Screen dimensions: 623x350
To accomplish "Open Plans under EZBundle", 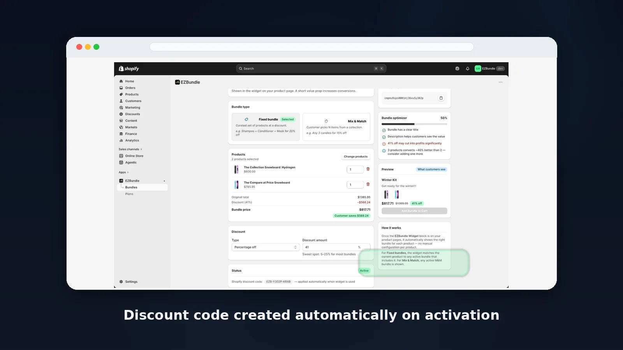I will click(x=129, y=194).
